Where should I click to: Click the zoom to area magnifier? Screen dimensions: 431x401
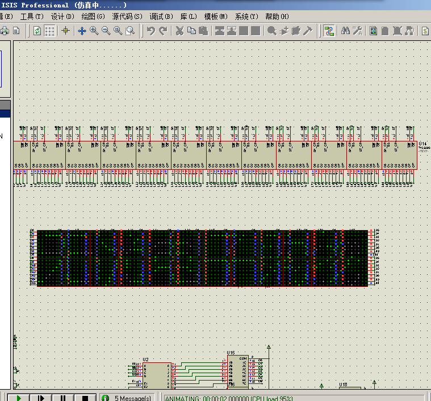coord(130,31)
